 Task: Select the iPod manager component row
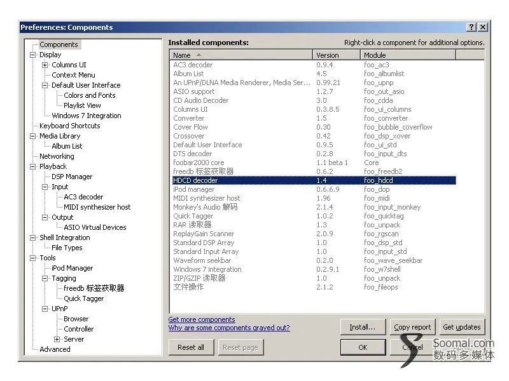[x=314, y=189]
